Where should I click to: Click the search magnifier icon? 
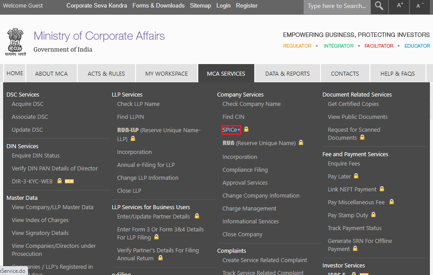pos(379,6)
